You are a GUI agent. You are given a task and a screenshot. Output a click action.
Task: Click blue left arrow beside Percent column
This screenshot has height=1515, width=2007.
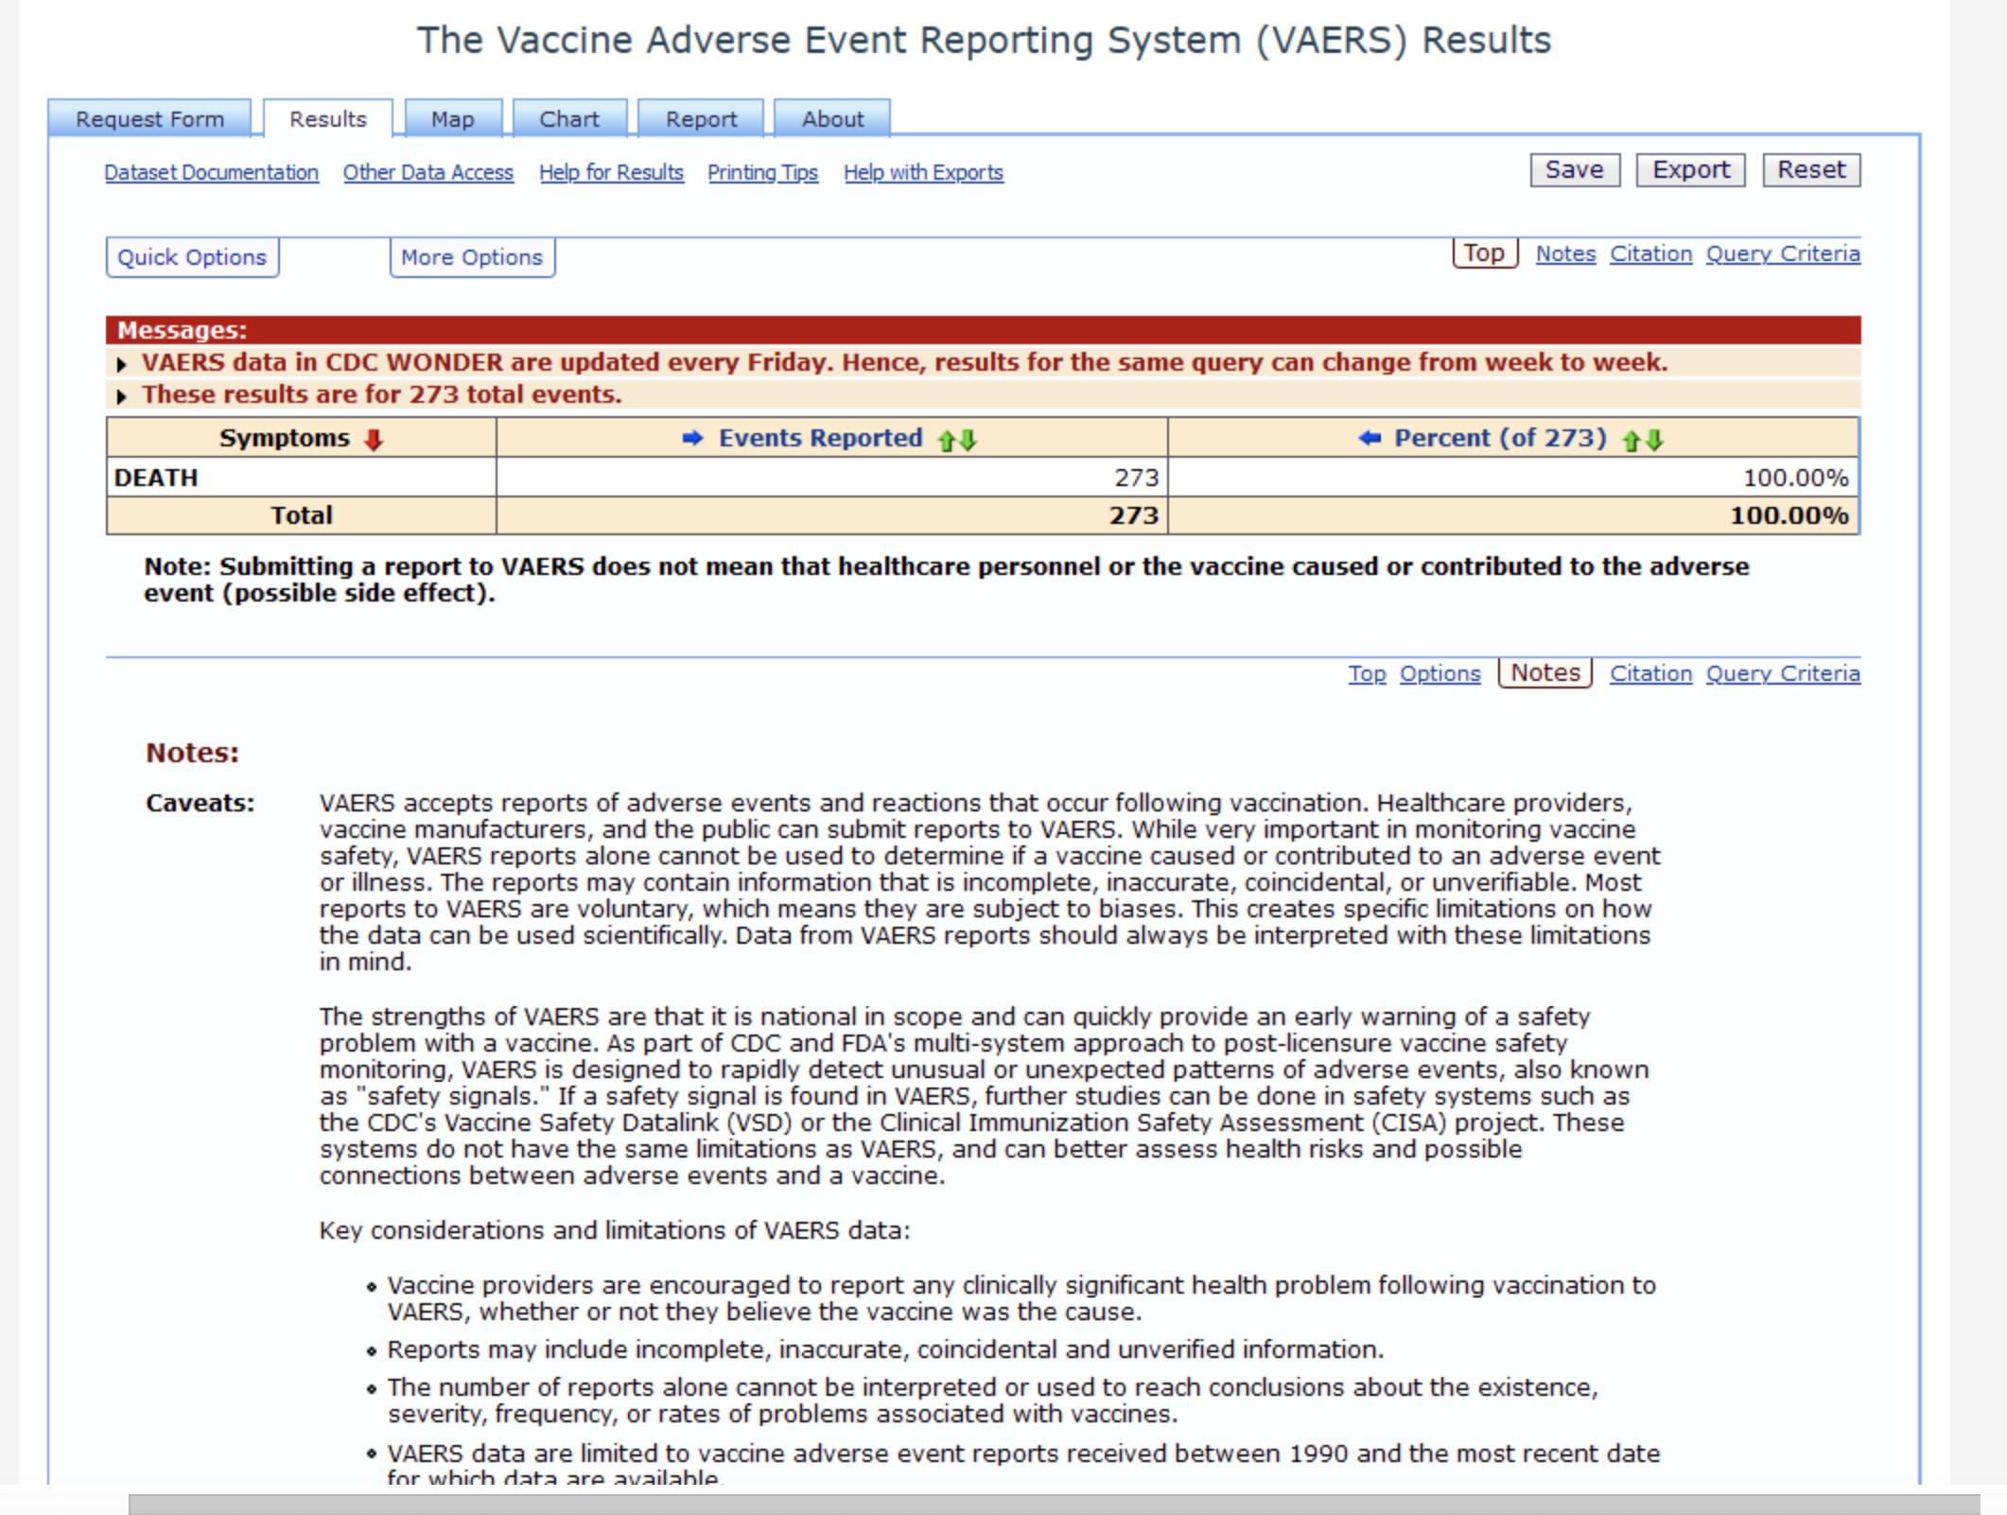coord(1370,438)
